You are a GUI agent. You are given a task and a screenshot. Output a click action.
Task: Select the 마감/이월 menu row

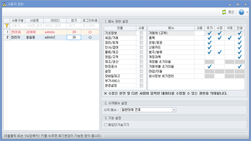point(196,71)
